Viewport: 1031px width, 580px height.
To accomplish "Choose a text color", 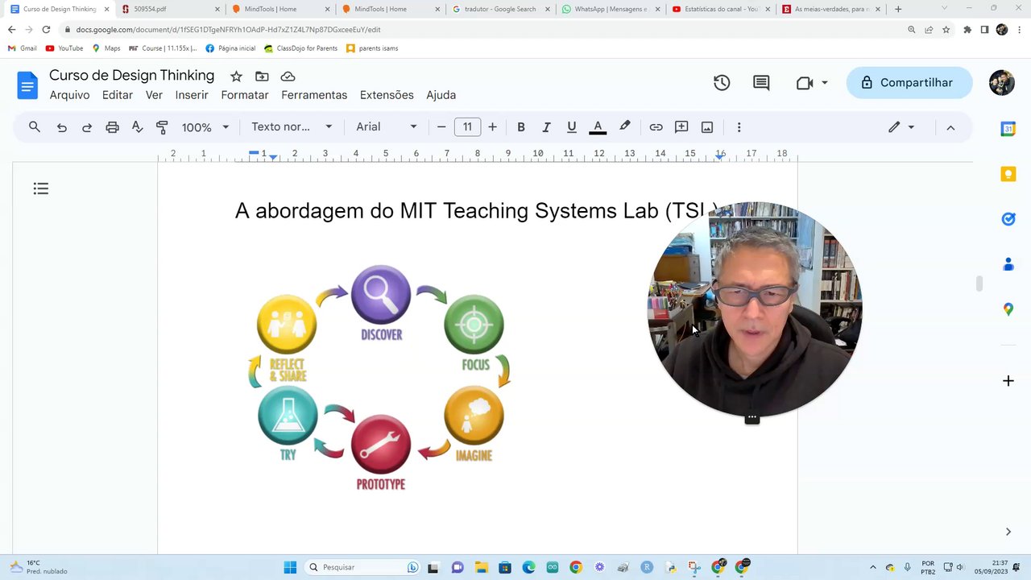I will pos(598,127).
